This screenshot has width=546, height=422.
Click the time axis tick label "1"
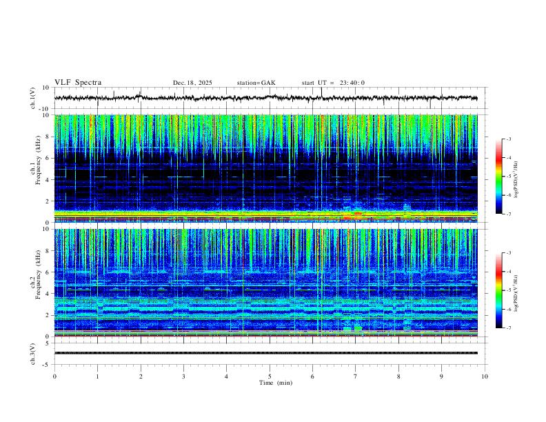pyautogui.click(x=97, y=376)
